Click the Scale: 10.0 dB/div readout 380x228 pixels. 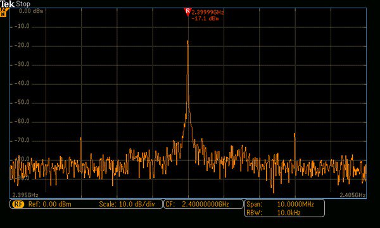point(127,205)
